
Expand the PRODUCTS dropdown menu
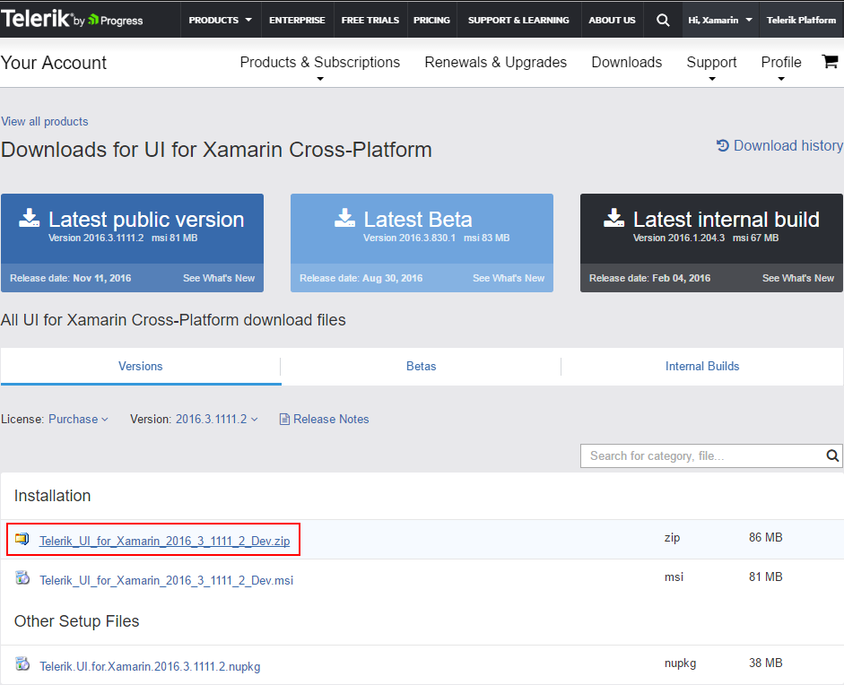pyautogui.click(x=220, y=20)
